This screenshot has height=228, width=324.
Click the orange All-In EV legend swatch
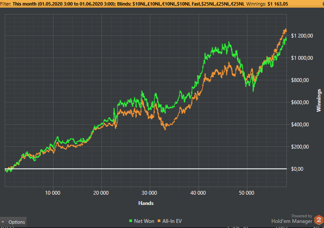(159, 221)
